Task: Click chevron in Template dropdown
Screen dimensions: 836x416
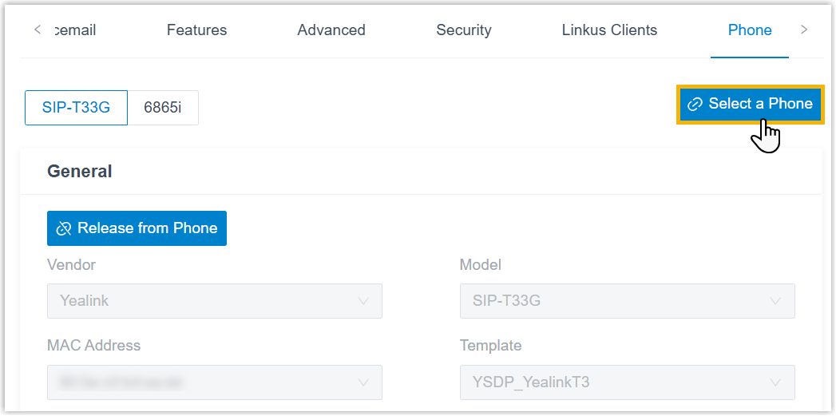Action: (776, 382)
